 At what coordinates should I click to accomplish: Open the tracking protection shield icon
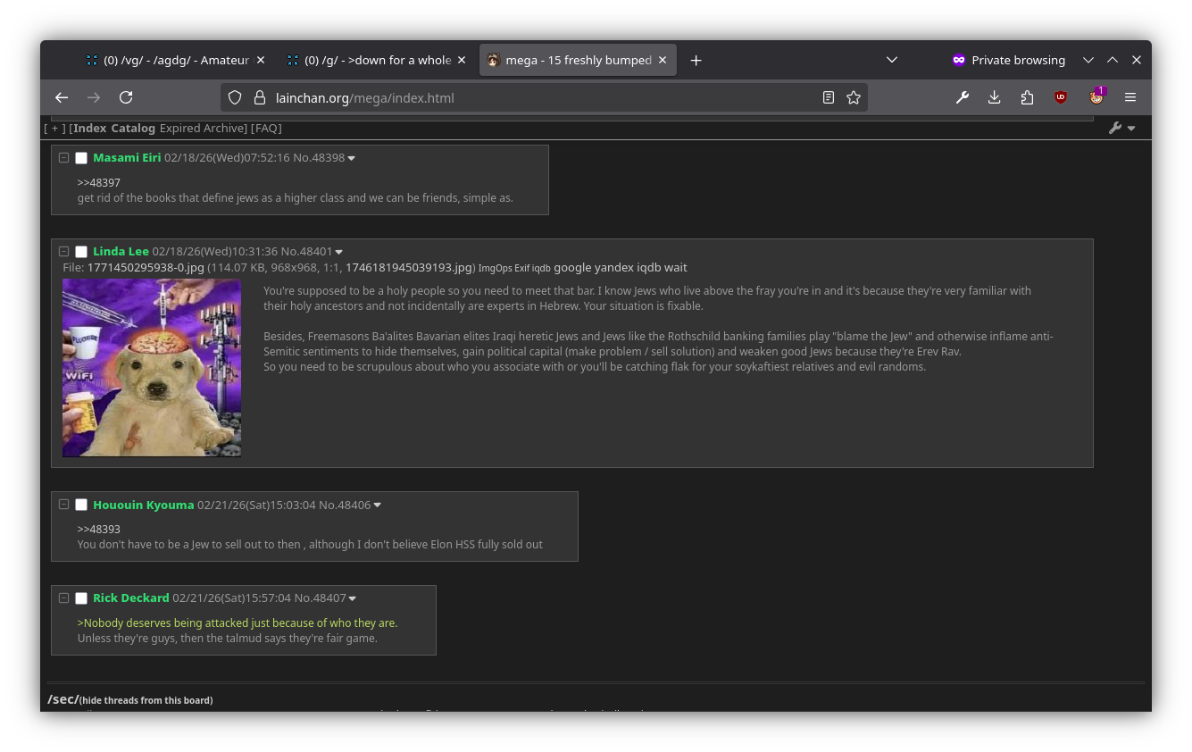pos(235,97)
